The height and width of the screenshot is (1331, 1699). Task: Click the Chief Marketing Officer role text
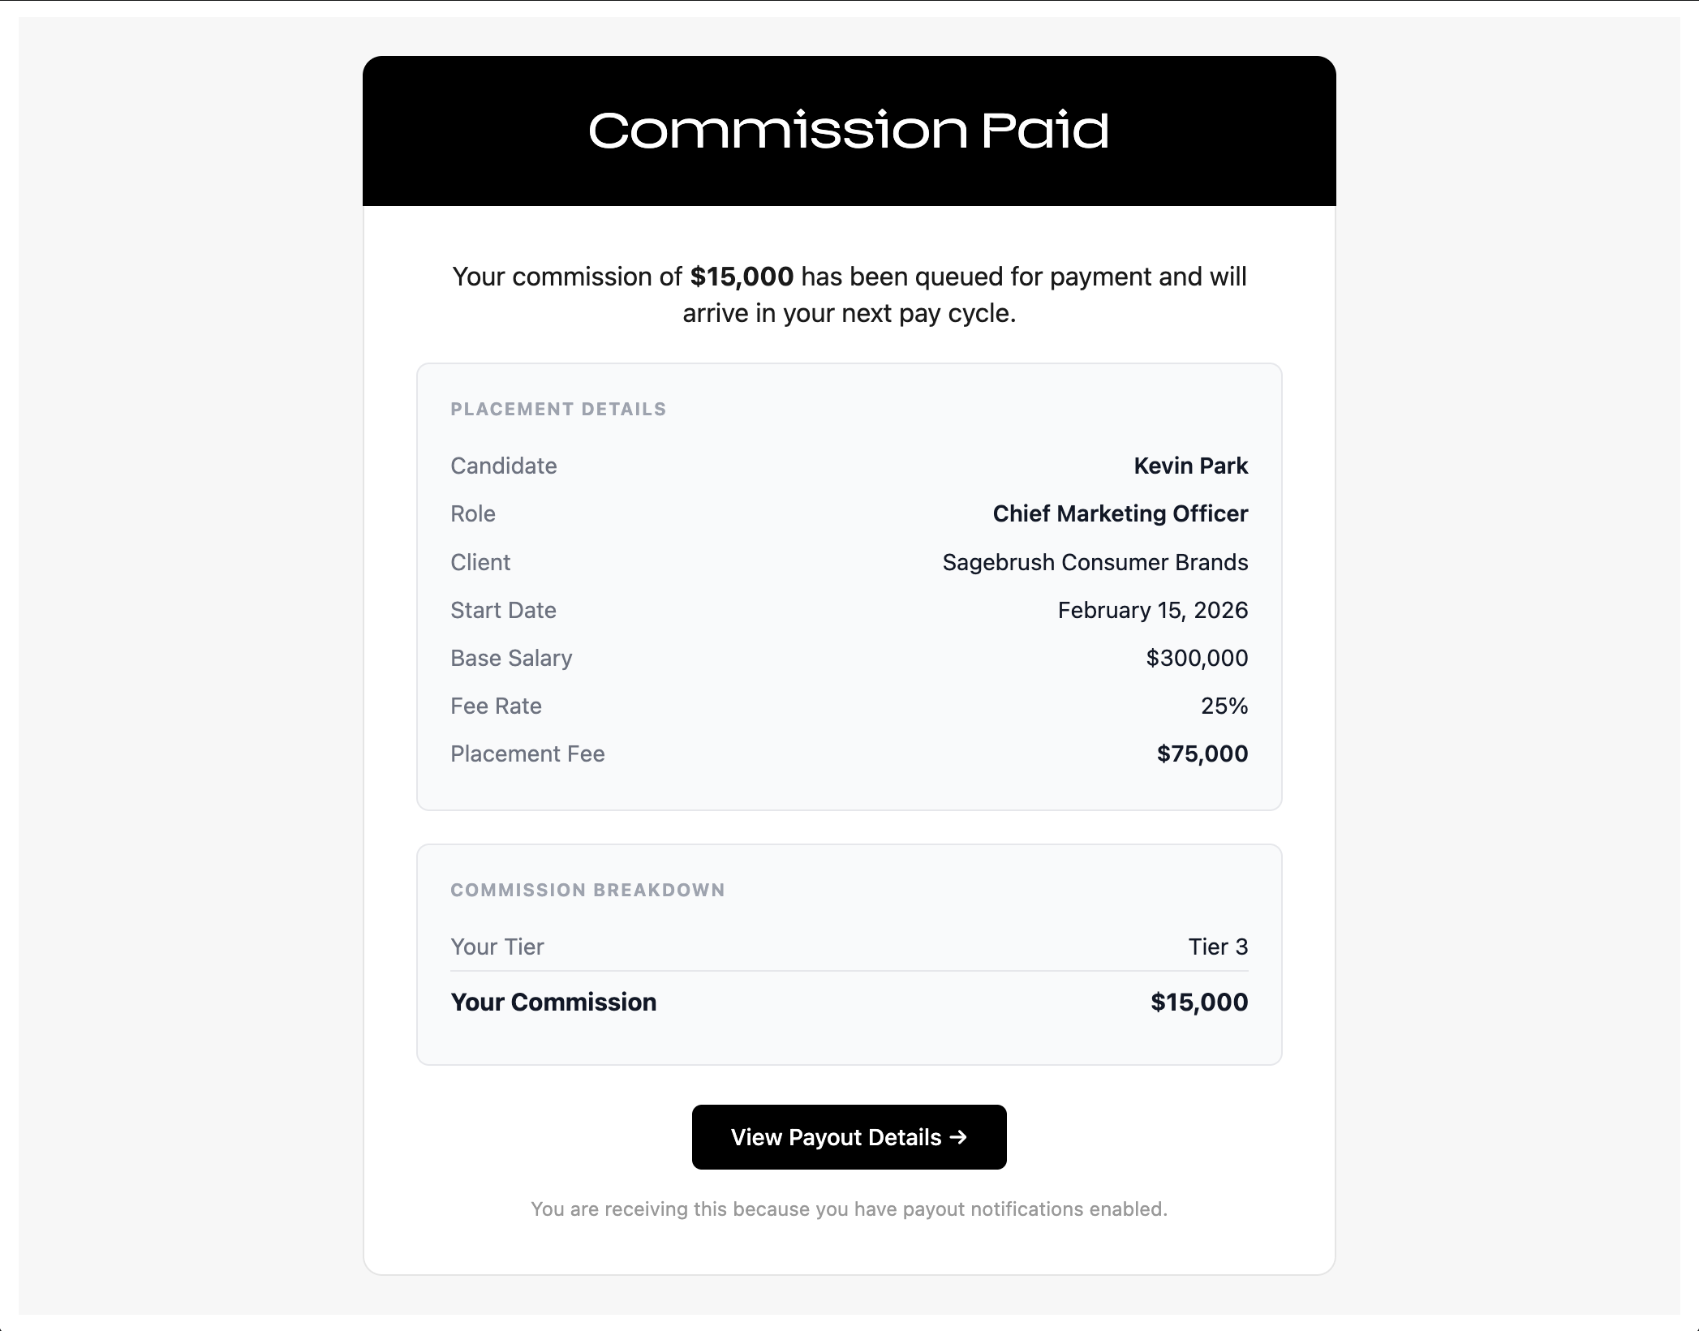(x=1120, y=513)
